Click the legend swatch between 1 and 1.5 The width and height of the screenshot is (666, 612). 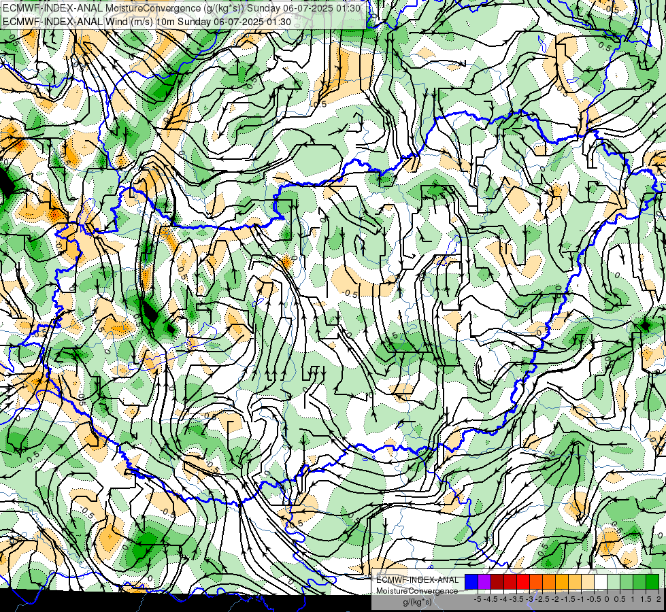click(639, 582)
